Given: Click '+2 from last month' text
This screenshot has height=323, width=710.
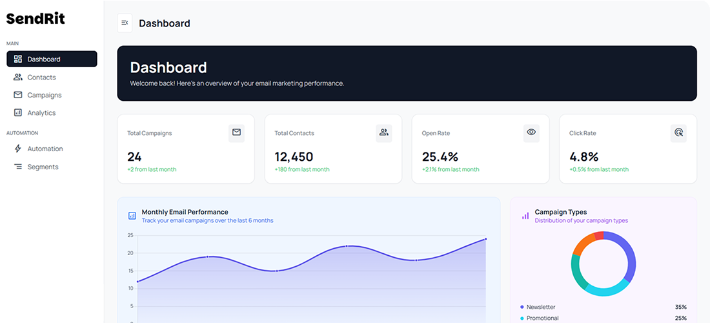Looking at the screenshot, I should tap(152, 169).
